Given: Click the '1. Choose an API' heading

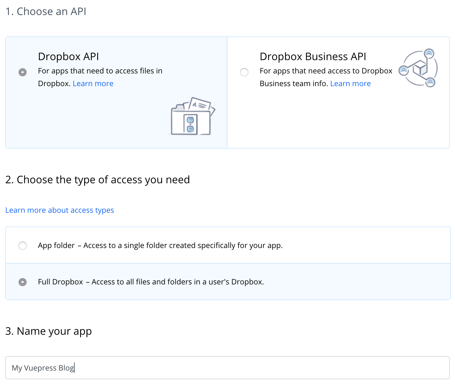Looking at the screenshot, I should (46, 12).
